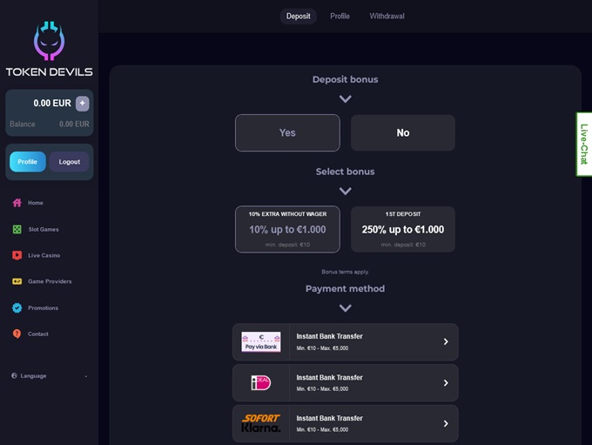This screenshot has height=445, width=592.
Task: Click the Logout button
Action: coord(70,162)
